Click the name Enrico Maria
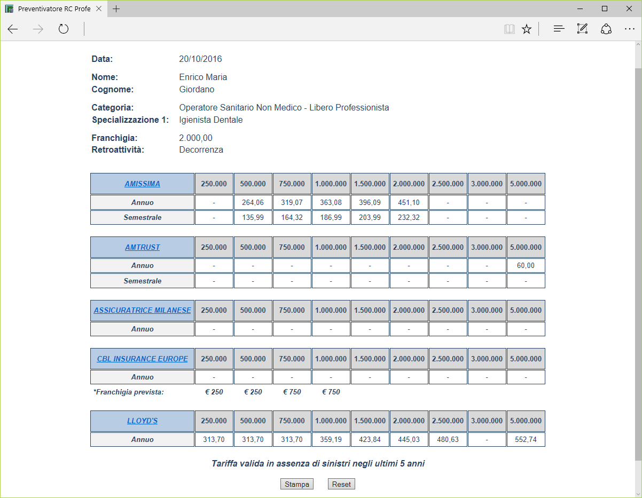This screenshot has height=498, width=642. (x=203, y=77)
